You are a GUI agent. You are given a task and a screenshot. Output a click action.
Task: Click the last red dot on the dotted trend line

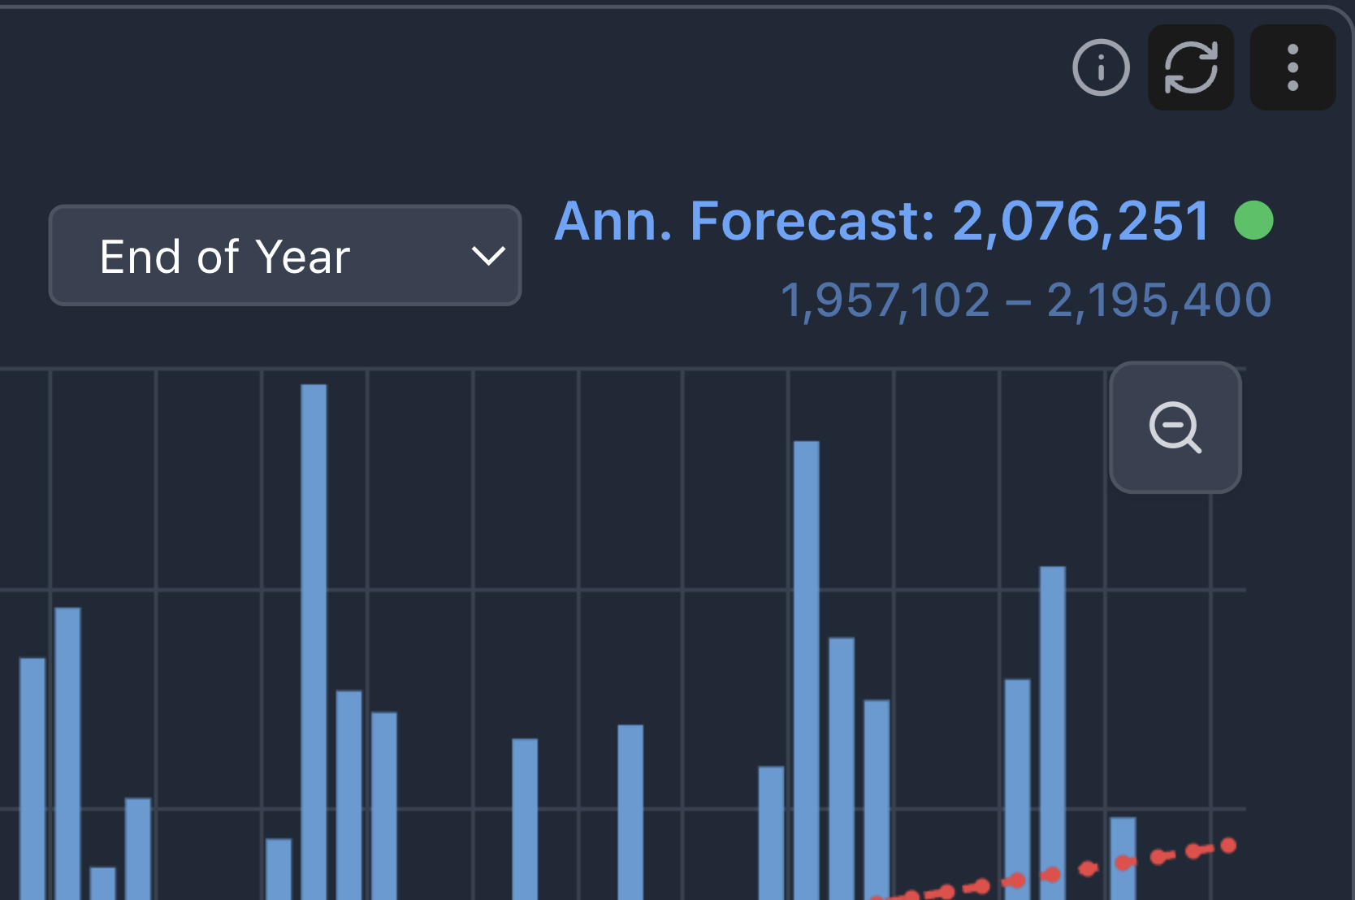click(x=1228, y=846)
